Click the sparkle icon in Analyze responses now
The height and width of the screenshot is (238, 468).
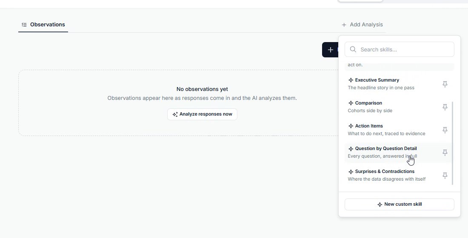tap(175, 114)
